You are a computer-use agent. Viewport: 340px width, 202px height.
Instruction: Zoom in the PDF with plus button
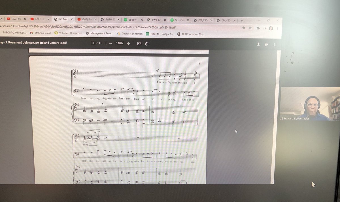coord(128,43)
